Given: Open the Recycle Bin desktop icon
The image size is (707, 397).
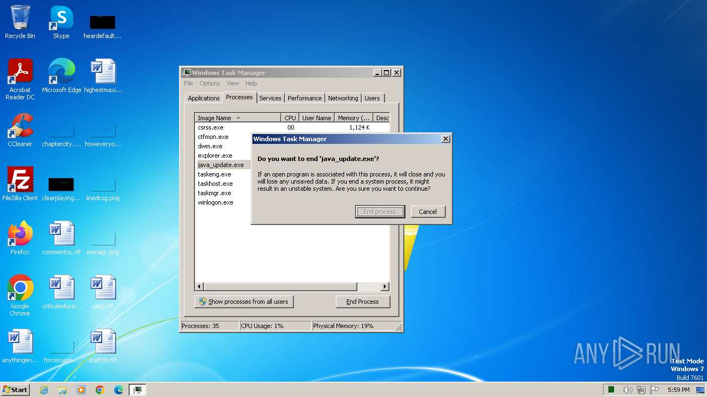Looking at the screenshot, I should pos(20,22).
